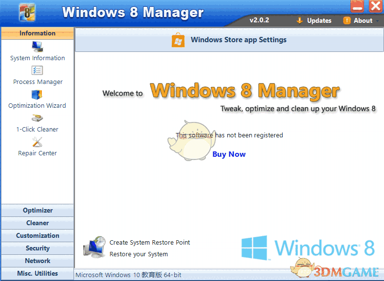Minimize the Windows 8 Manager window
Viewport: 384px width, 281px height.
357,6
